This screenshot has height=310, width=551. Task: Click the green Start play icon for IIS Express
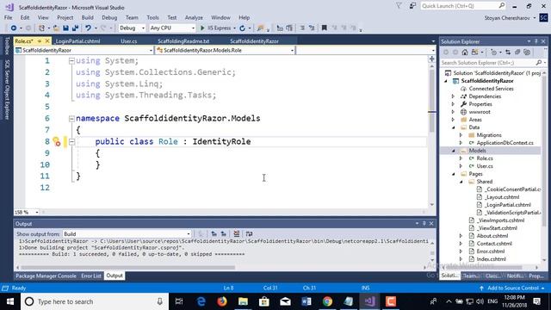point(202,28)
